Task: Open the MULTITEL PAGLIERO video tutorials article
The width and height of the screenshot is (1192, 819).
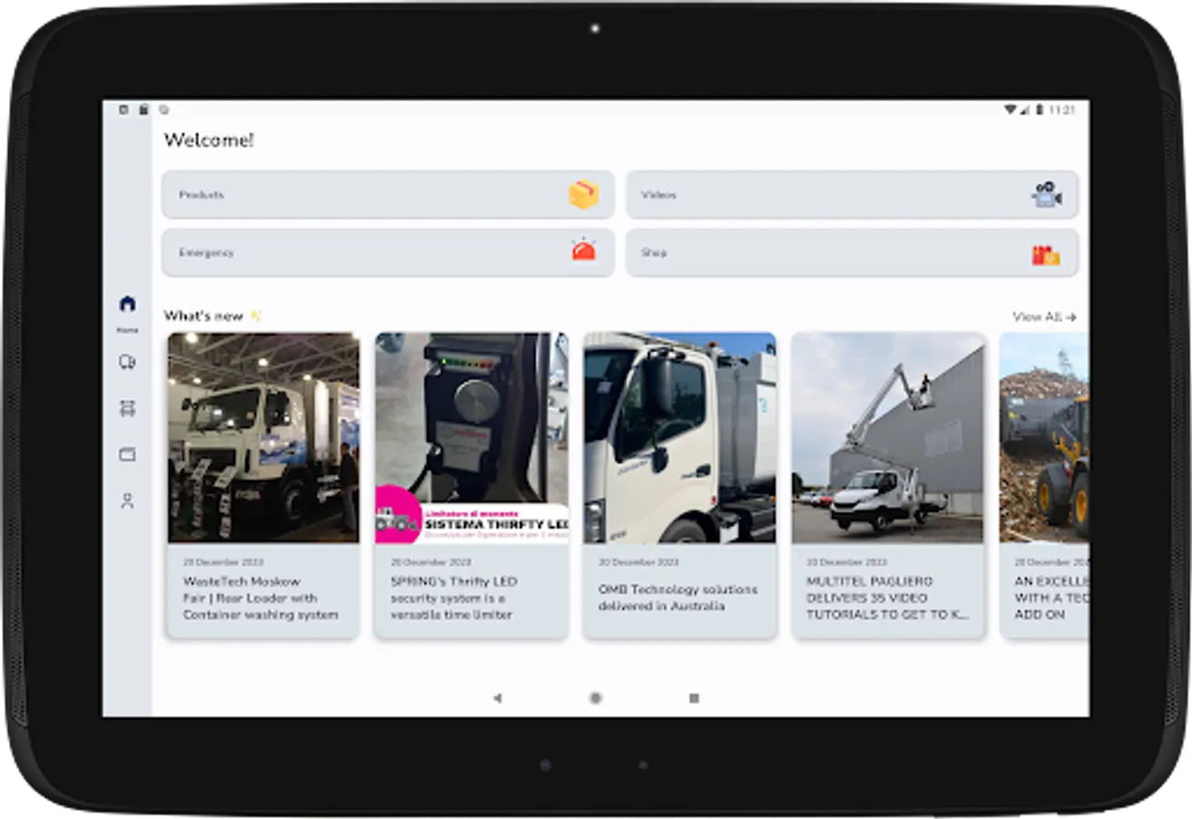Action: coord(888,482)
